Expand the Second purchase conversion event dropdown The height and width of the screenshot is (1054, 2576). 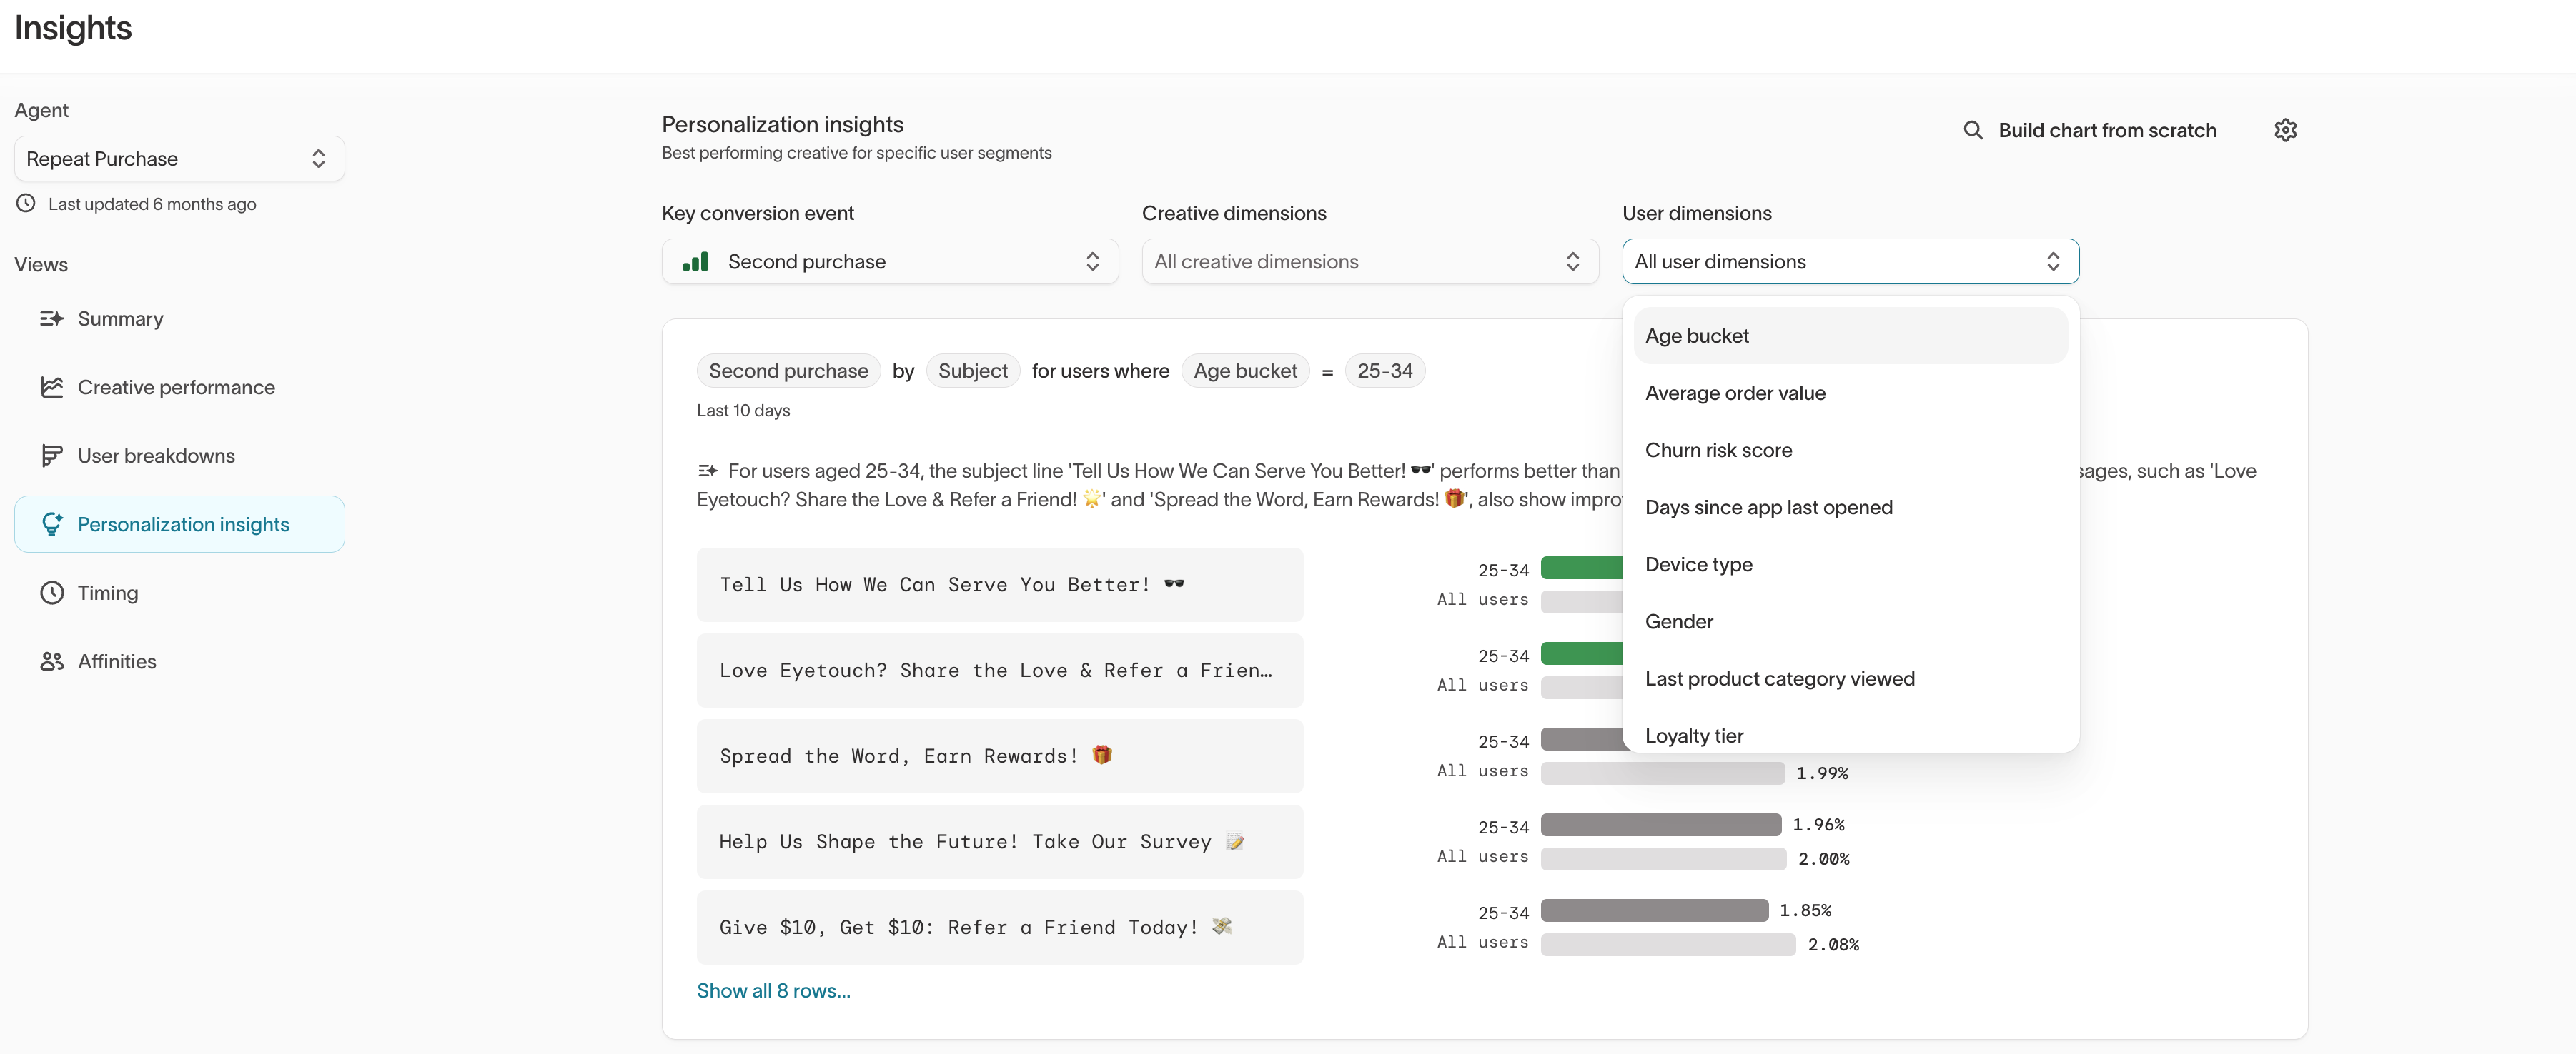(x=890, y=261)
